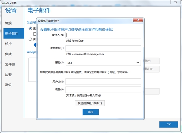The image size is (182, 133).
Task: Click 发送测试电子邮件(T) button
Action: tap(90, 103)
